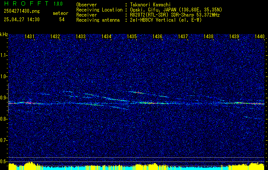Click the 1433 time marker

[x=81, y=36]
